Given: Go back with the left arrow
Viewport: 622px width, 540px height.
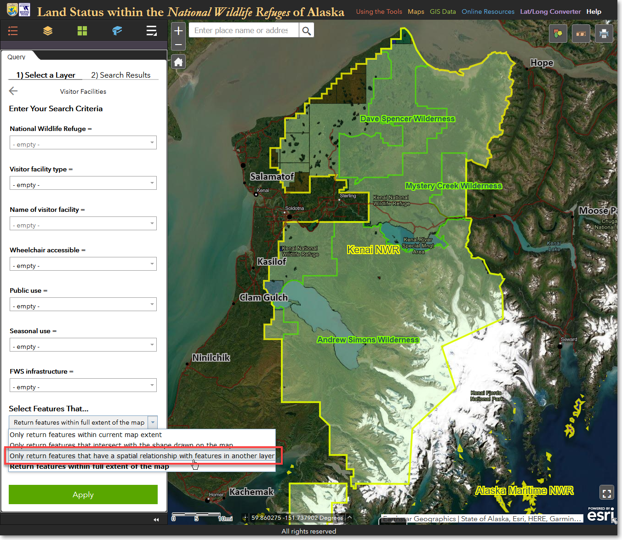Looking at the screenshot, I should point(13,91).
